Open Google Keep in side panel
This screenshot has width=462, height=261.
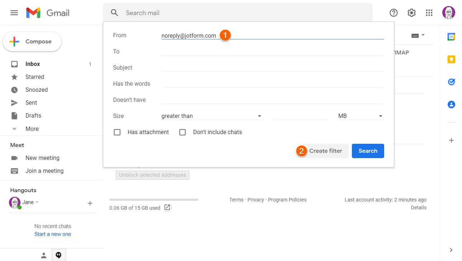451,60
